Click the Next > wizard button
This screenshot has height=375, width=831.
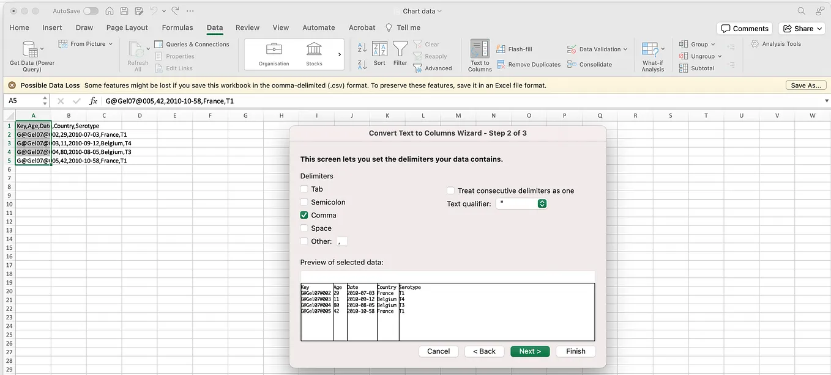coord(530,351)
